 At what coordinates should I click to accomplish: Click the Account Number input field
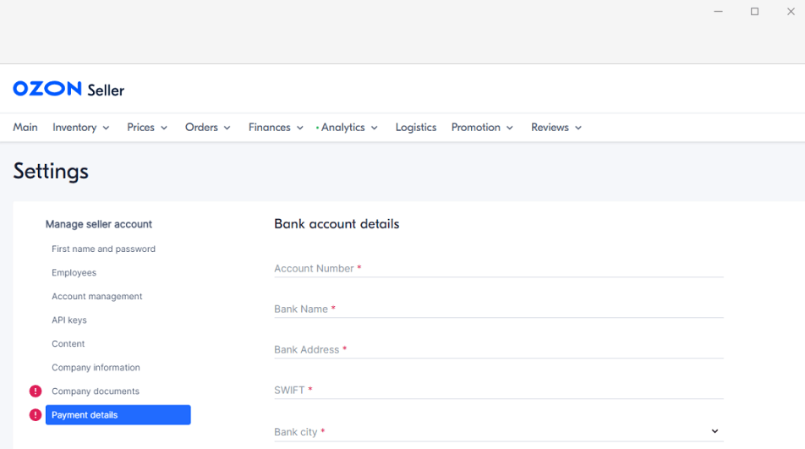point(498,269)
